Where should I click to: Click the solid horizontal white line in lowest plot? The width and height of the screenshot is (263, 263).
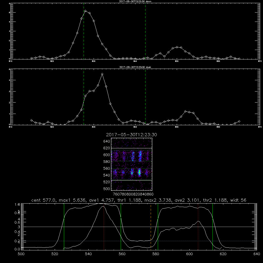pos(139,227)
